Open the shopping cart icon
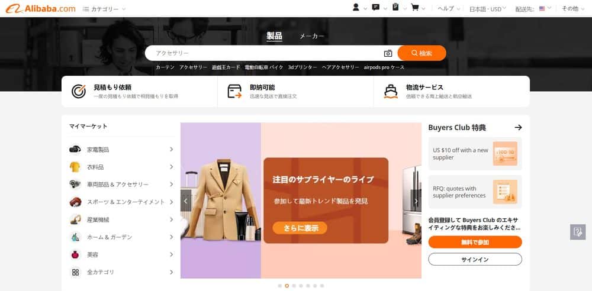Viewport: 592px width, 291px height. (415, 8)
